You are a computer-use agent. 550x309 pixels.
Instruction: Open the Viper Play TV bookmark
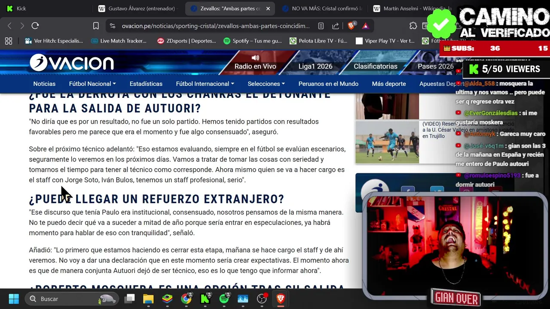pos(385,41)
